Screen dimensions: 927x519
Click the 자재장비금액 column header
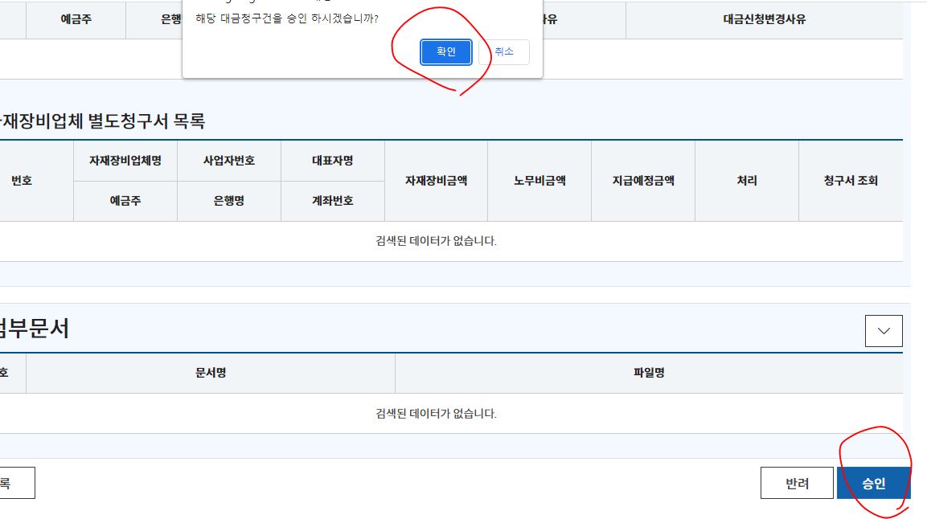[x=436, y=181]
